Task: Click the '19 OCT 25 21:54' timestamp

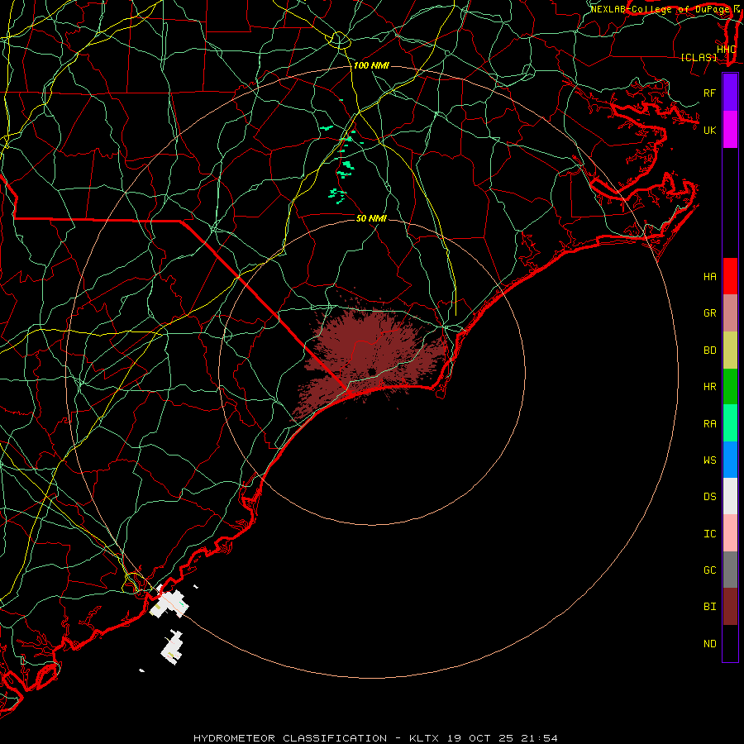Action: [x=502, y=738]
